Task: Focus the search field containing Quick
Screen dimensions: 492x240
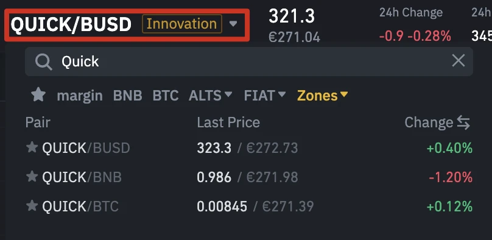Action: (249, 62)
